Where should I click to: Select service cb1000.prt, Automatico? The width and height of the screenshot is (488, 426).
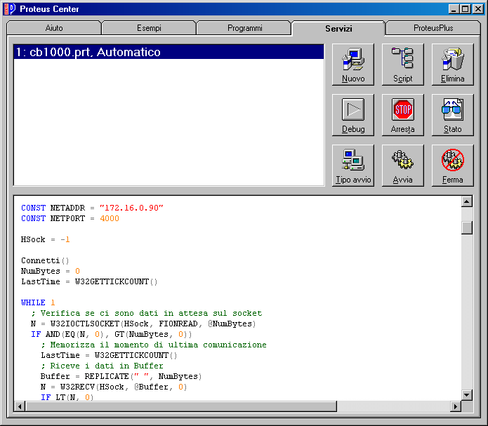pyautogui.click(x=169, y=52)
